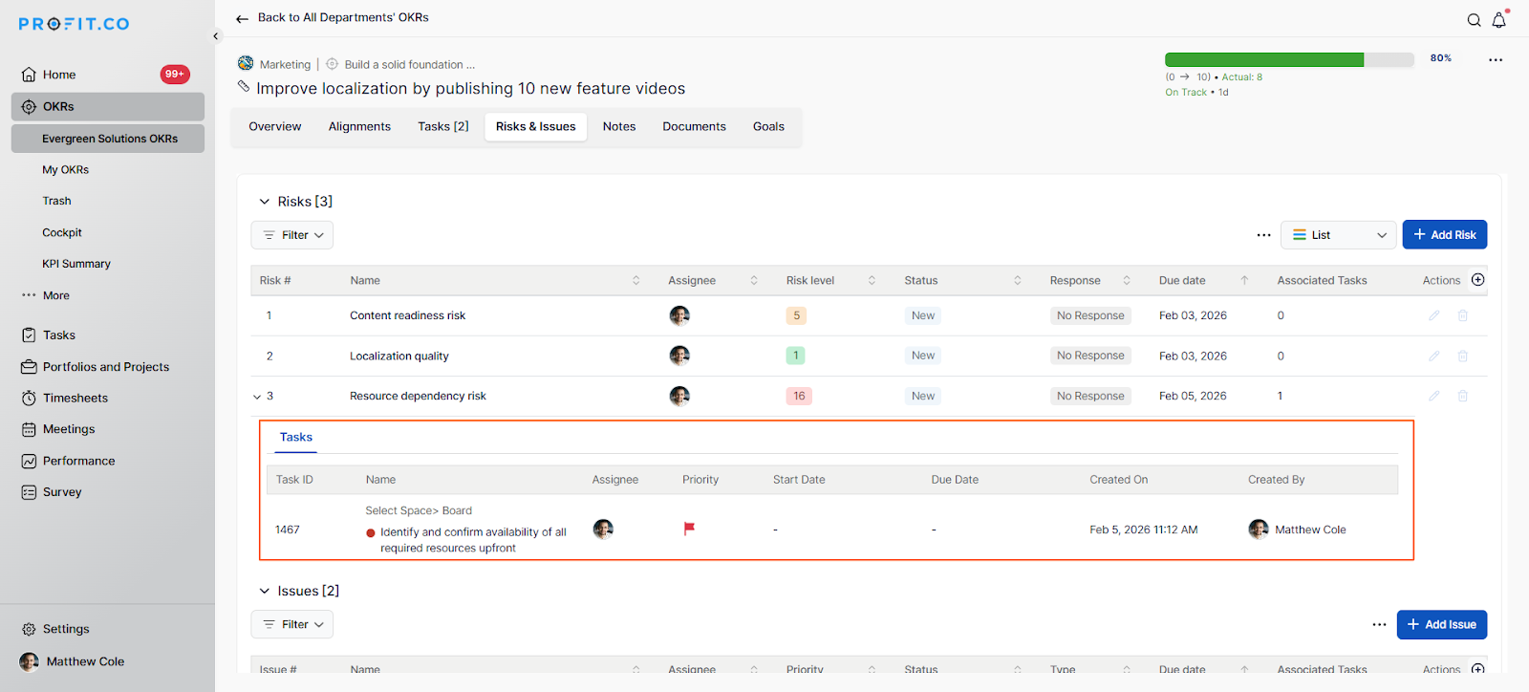Collapse the Issues section chevron
The height and width of the screenshot is (692, 1529).
pos(265,592)
